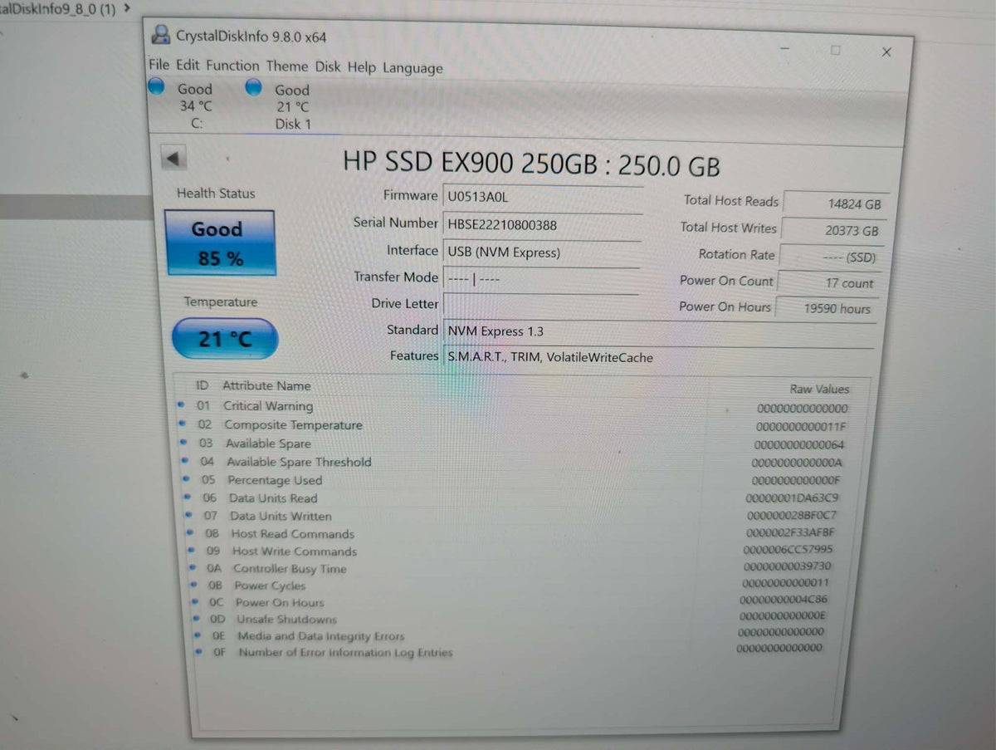Minimize the CrystalDiskInfo window
This screenshot has width=996, height=750.
pyautogui.click(x=785, y=49)
